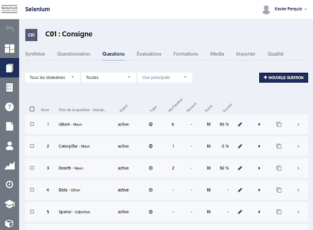Open the Dearth - Noun question title
Viewport: 313px width, 230px height.
click(x=71, y=168)
